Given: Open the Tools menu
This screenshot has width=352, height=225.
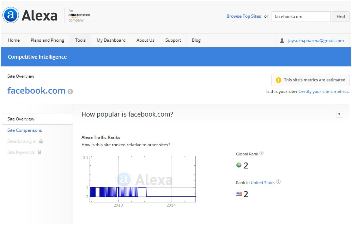Looking at the screenshot, I should pos(80,40).
